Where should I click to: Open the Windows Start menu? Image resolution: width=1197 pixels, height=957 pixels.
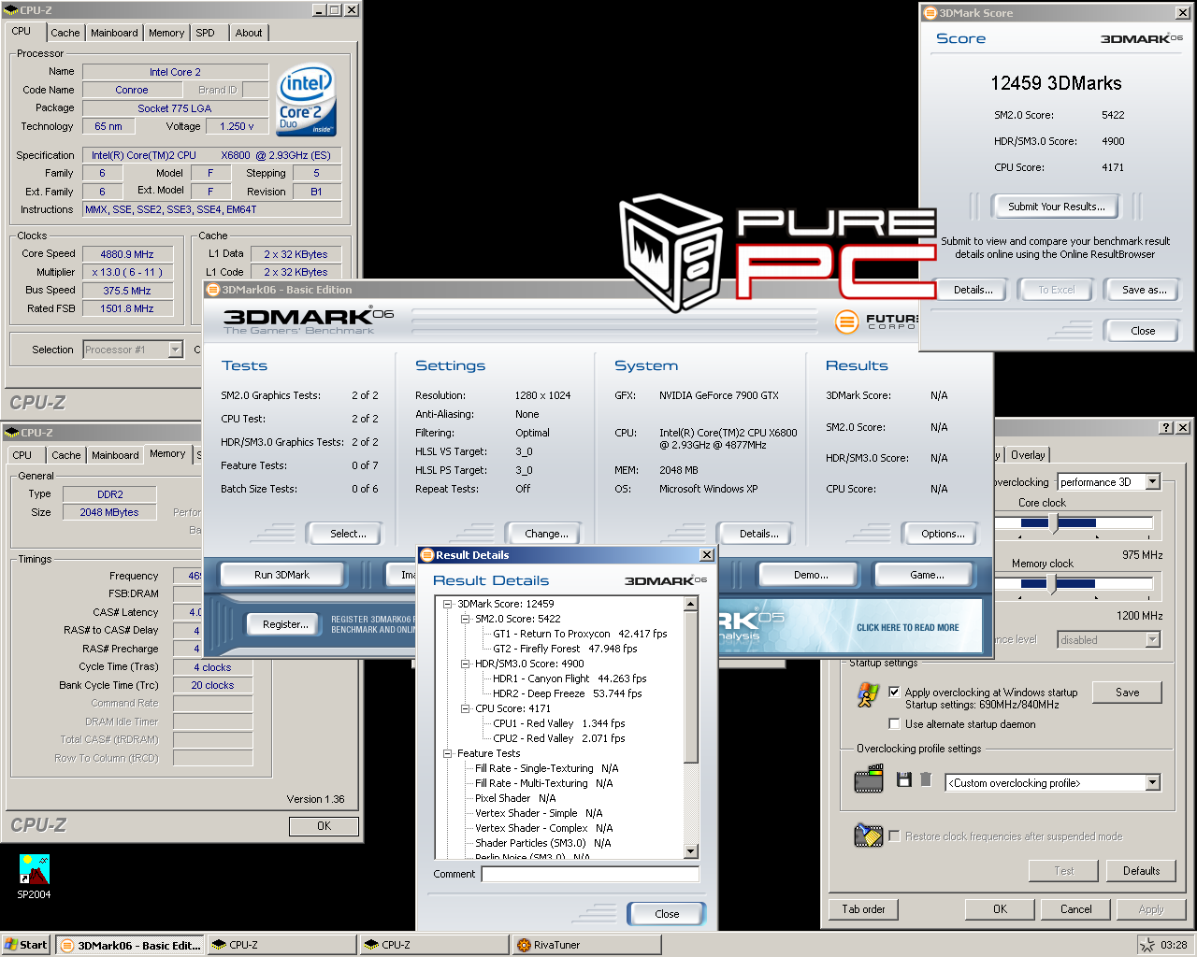(x=26, y=945)
